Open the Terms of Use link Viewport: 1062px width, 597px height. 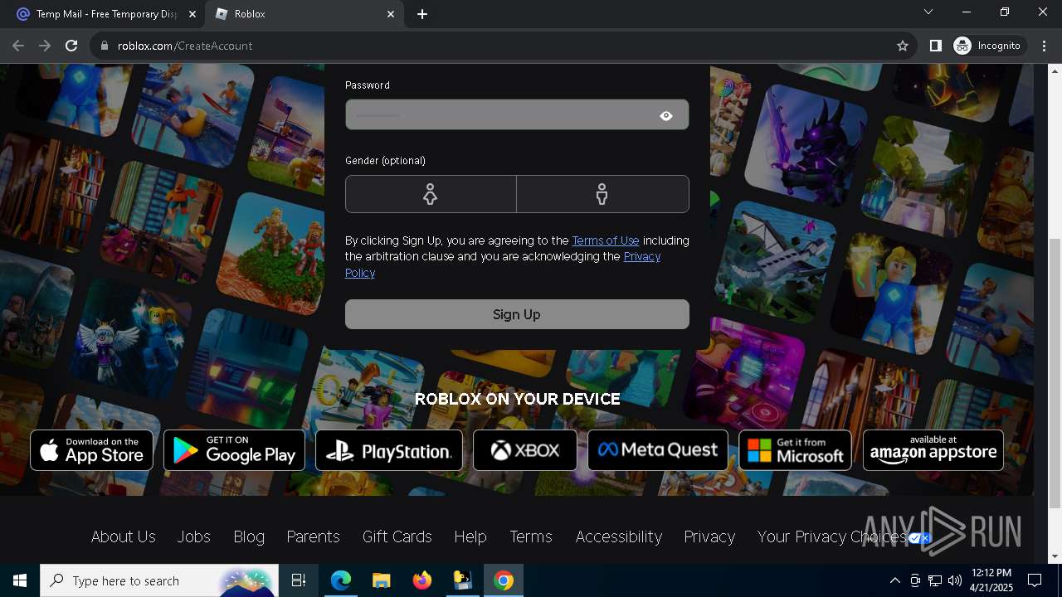606,240
